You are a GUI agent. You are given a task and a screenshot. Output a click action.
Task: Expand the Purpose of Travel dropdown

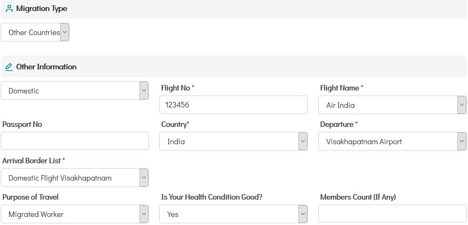coord(75,214)
